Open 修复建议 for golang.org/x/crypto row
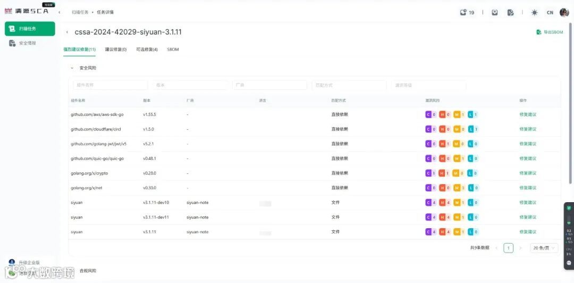This screenshot has width=574, height=283. (528, 173)
